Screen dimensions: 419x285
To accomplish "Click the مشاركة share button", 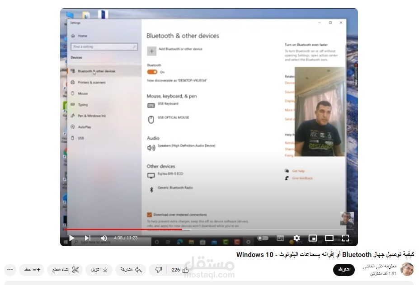I will click(131, 270).
